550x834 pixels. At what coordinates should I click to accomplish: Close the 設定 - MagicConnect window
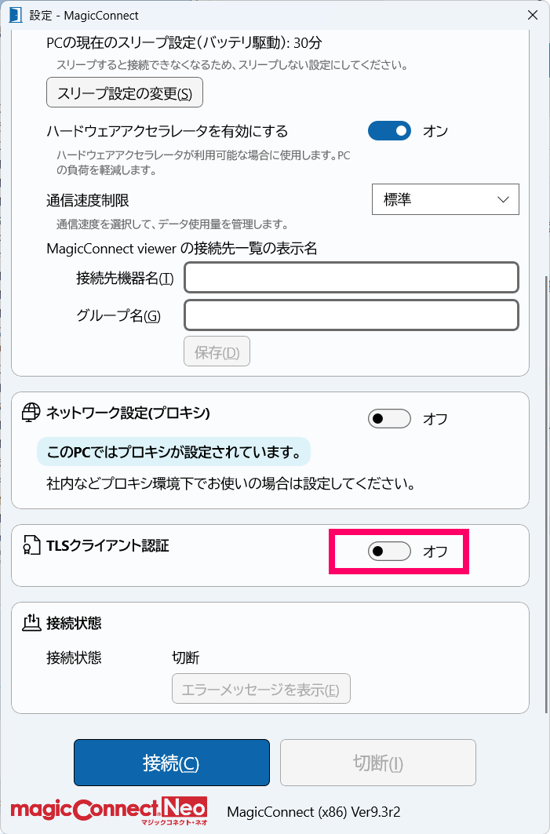pos(533,15)
